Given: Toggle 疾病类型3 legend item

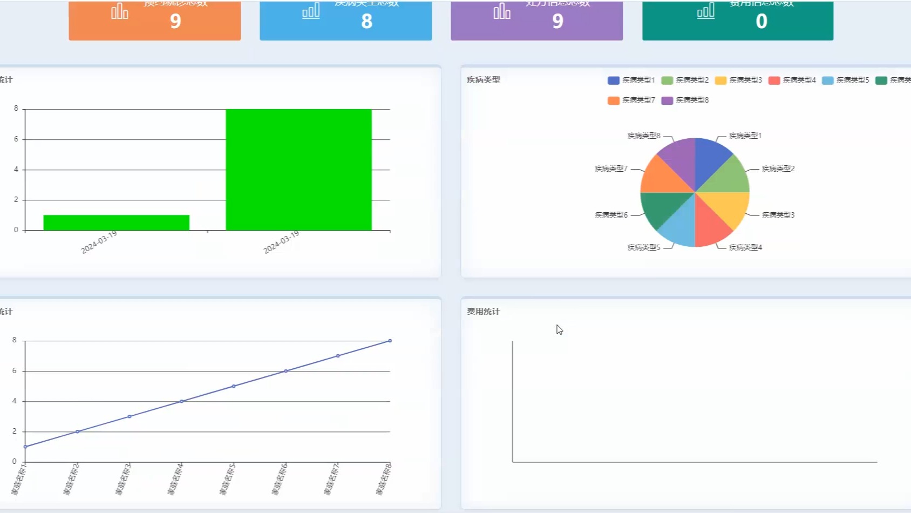Looking at the screenshot, I should 738,80.
